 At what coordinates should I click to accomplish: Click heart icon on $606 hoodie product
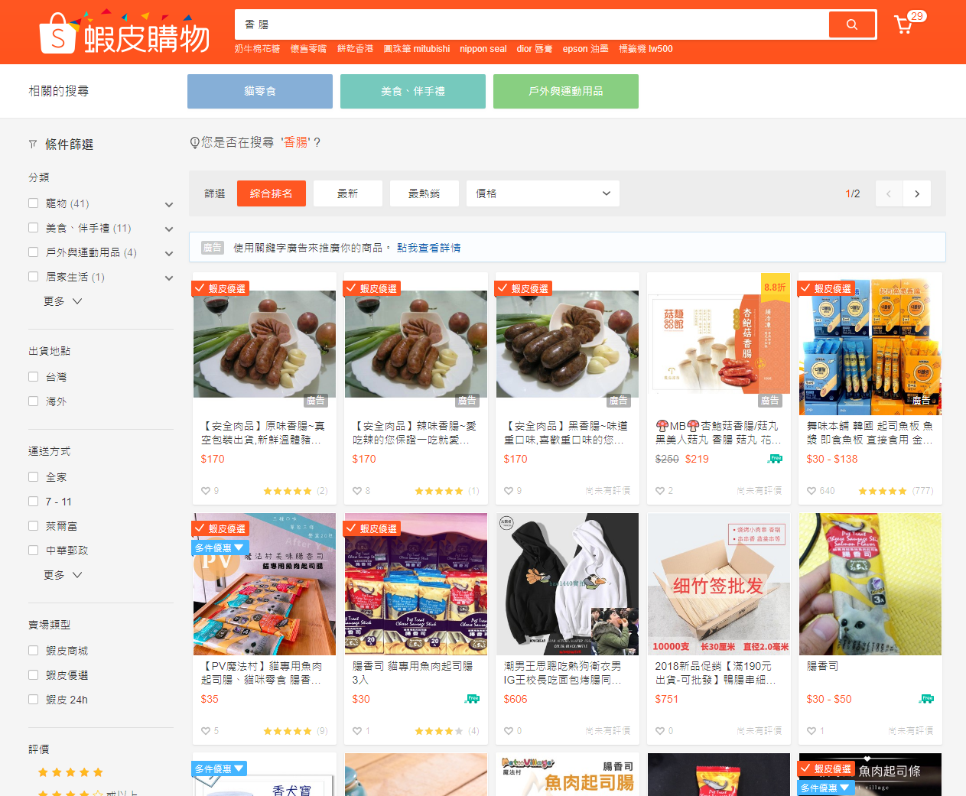[x=508, y=731]
